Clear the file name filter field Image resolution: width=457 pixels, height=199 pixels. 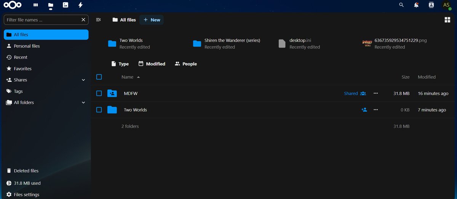[x=83, y=20]
